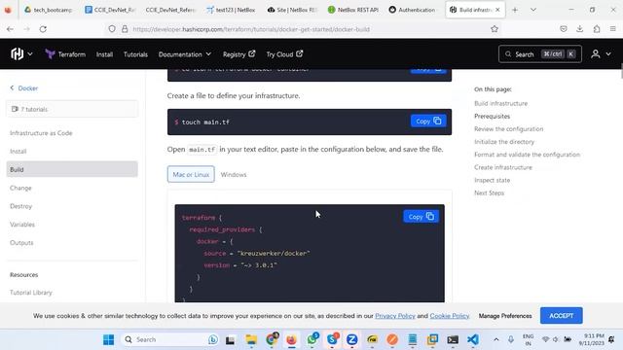Image resolution: width=623 pixels, height=350 pixels.
Task: Open Zoom from the taskbar
Action: [x=352, y=339]
